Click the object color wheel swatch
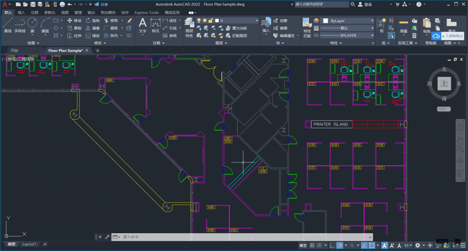468x251 pixels. [316, 21]
